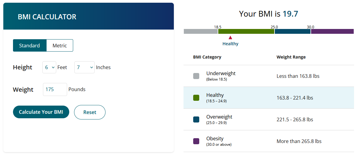Click the green healthy segment of BMI bar
The image size is (364, 159).
click(x=246, y=31)
